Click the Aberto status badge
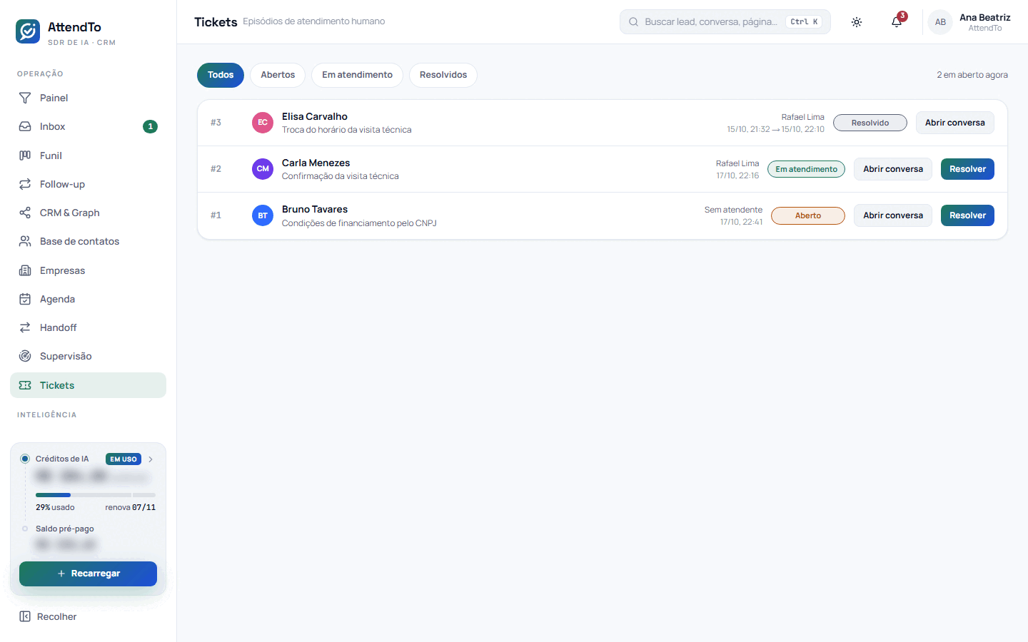The image size is (1028, 642). click(x=808, y=215)
